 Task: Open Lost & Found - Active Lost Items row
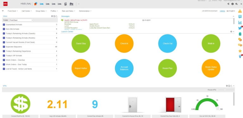(30, 69)
